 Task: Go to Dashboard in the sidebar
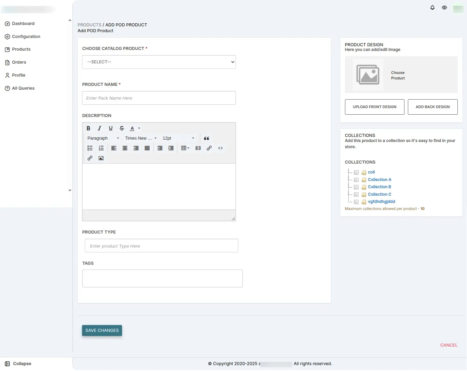point(20,24)
